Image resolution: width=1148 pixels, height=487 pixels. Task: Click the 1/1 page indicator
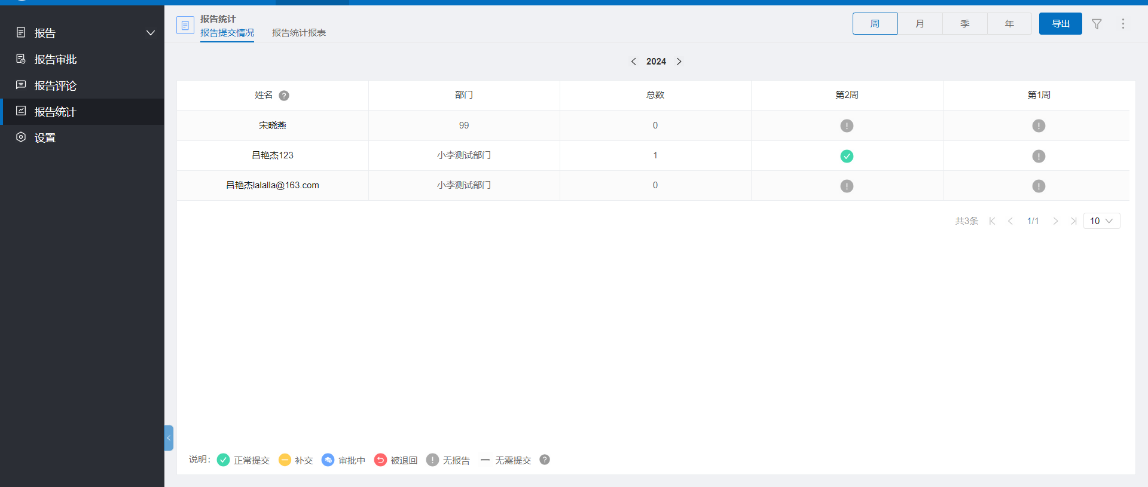click(1033, 221)
